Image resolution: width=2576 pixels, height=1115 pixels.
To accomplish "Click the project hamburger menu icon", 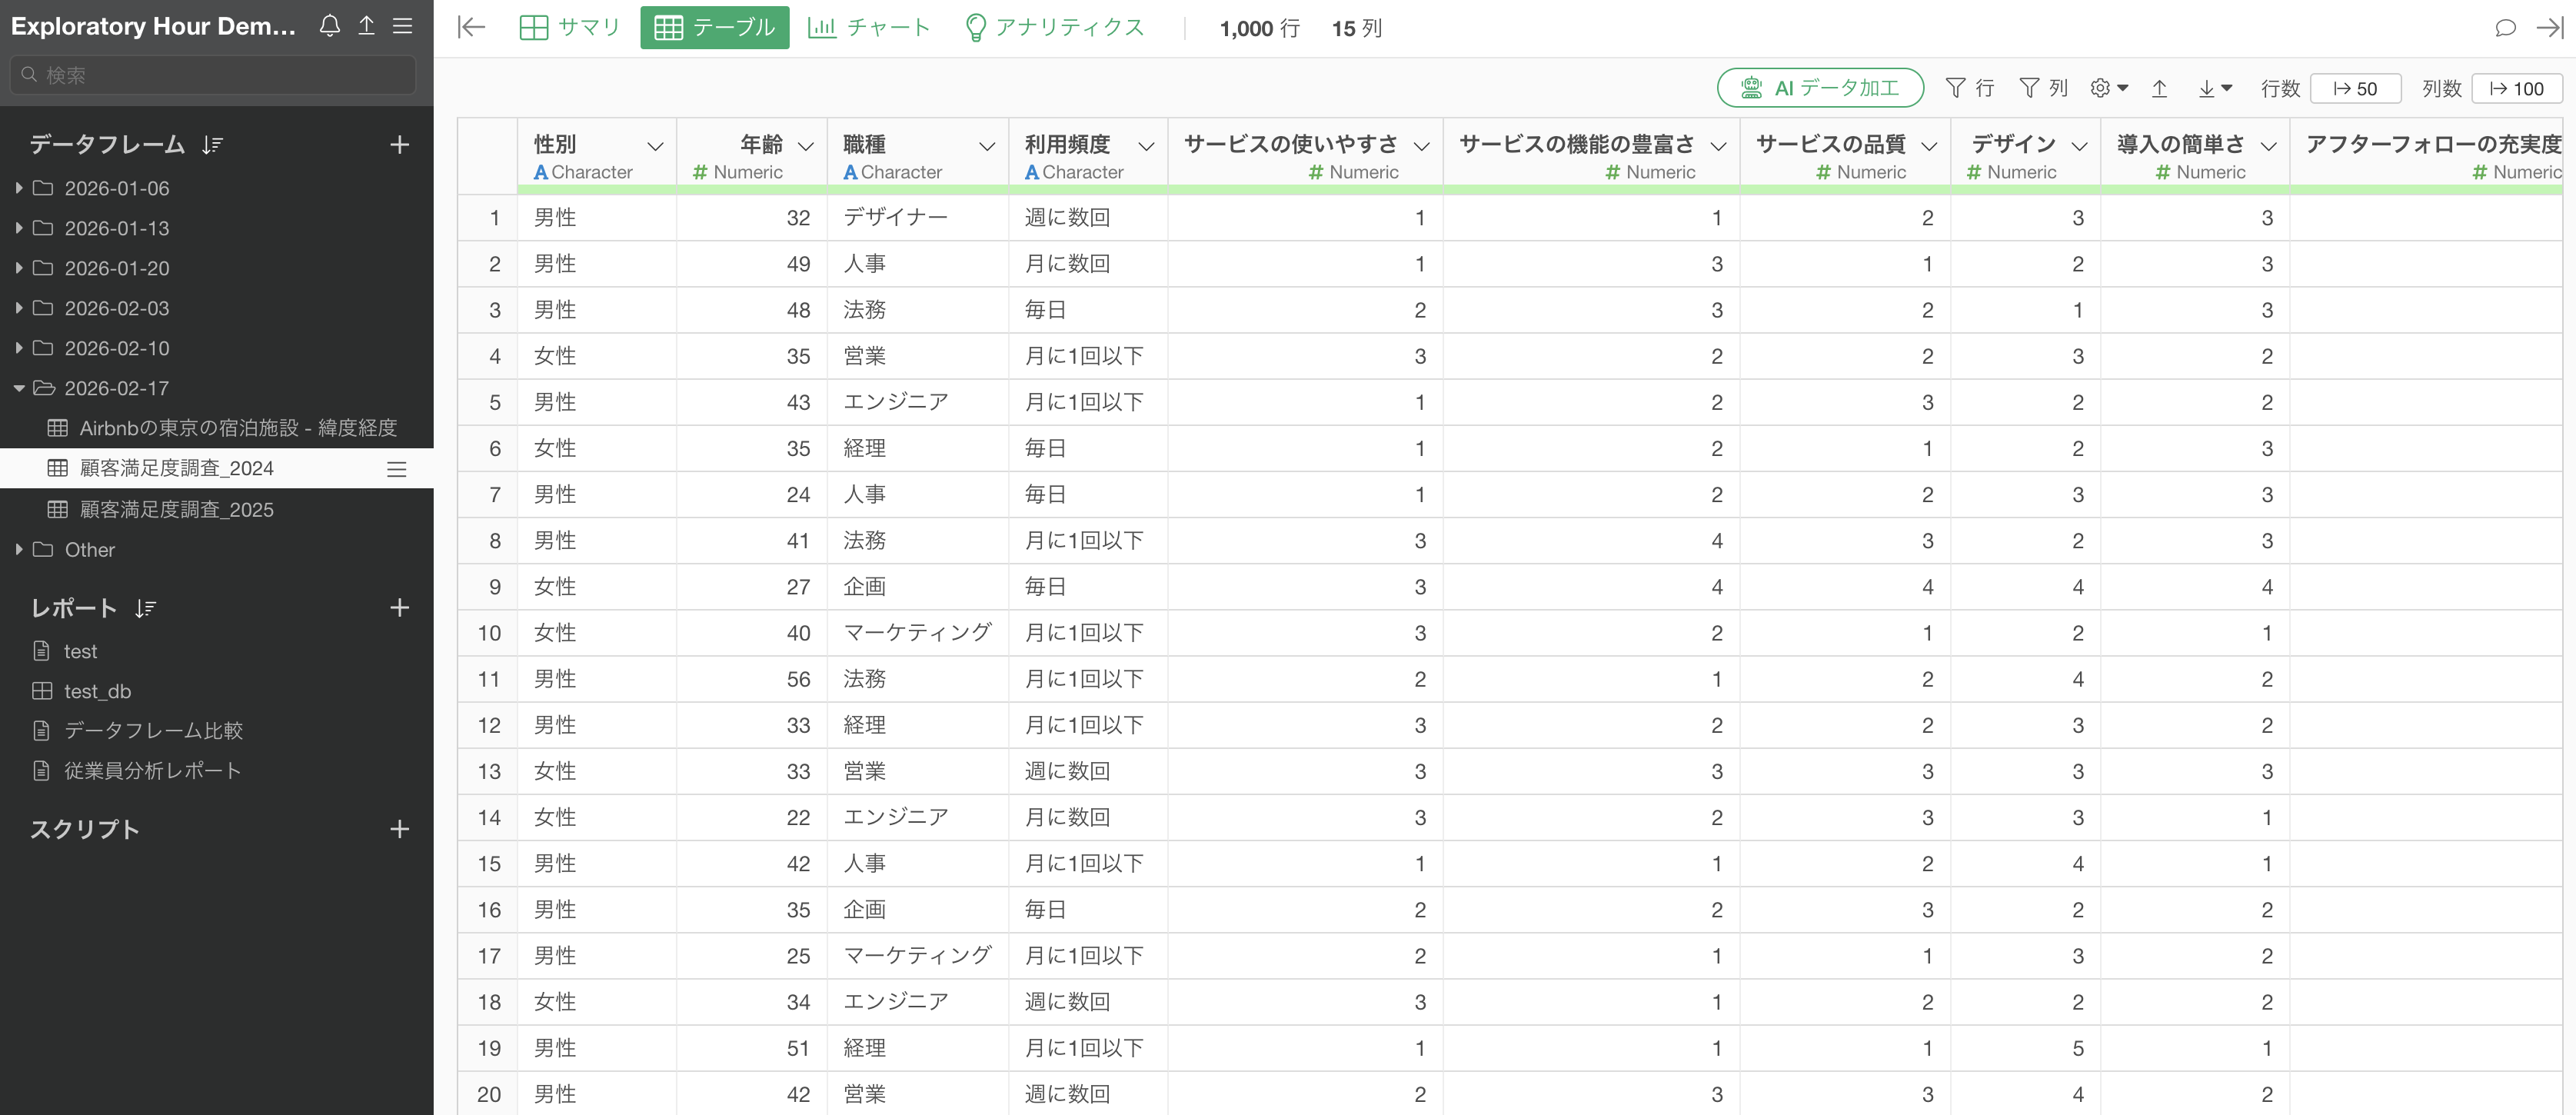I will point(403,26).
